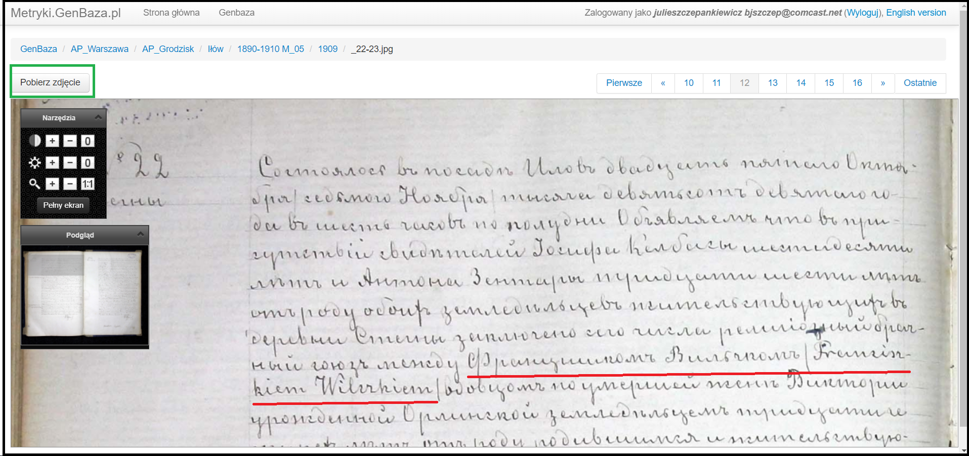Viewport: 969px width, 456px height.
Task: Navigate to AP_Grodzisk breadcrumb
Action: point(168,49)
